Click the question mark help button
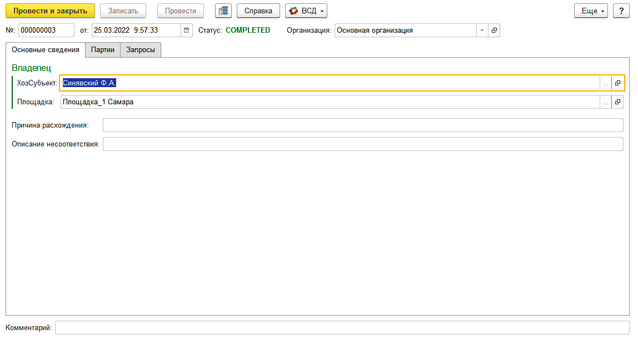 pyautogui.click(x=621, y=11)
